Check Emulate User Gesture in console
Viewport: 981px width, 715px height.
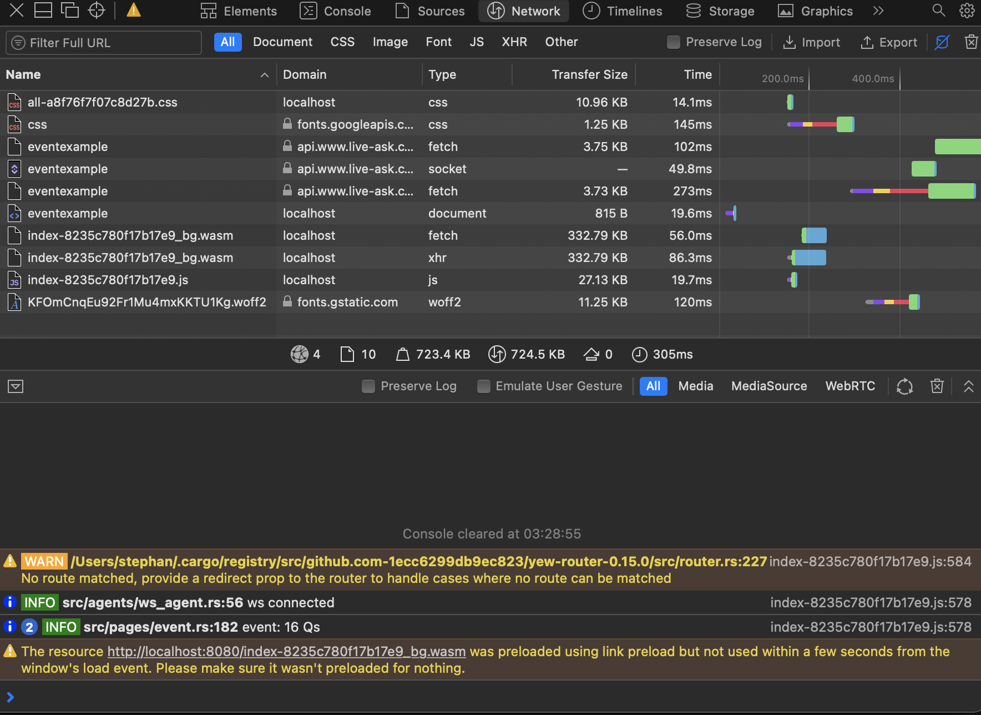click(483, 386)
